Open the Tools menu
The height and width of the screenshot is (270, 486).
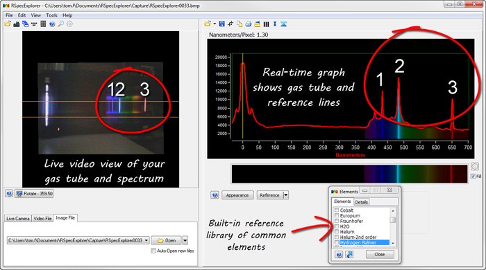tap(52, 15)
